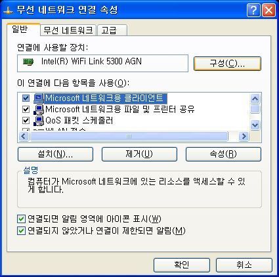Open the 고급 tab
Screen dimensions: 279x277
112,30
